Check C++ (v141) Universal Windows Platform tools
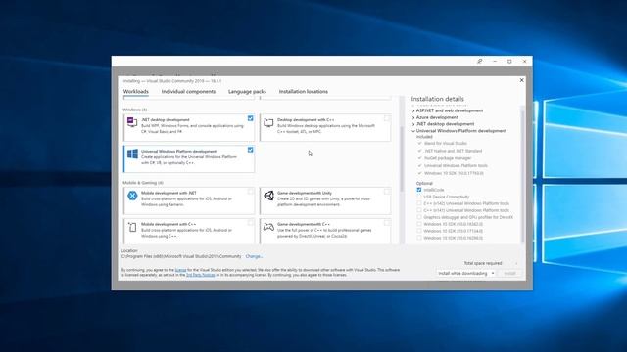 (419, 210)
